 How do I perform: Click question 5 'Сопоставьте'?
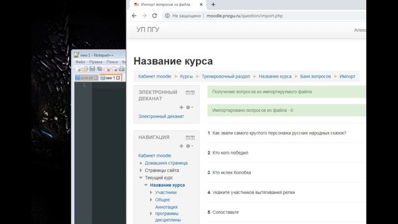[225, 212]
